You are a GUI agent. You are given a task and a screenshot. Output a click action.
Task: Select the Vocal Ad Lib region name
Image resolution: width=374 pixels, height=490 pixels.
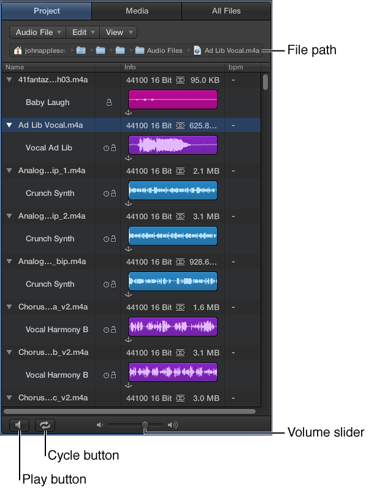[49, 148]
